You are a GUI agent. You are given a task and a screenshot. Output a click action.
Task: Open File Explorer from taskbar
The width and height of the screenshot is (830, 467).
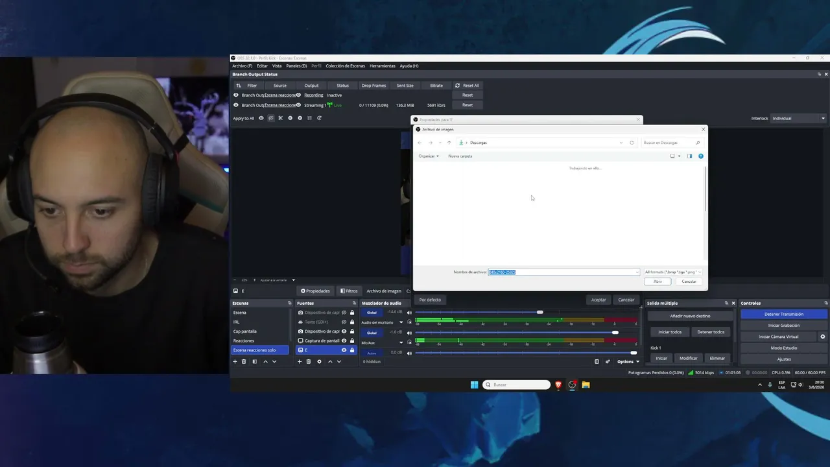point(586,385)
